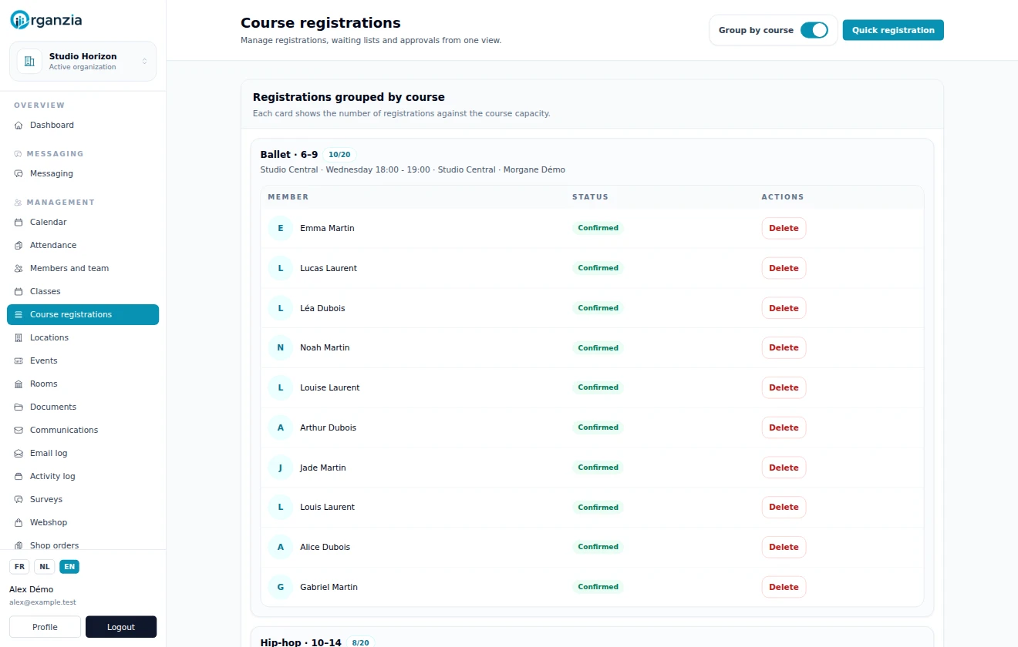Delete Emma Martin's registration
The width and height of the screenshot is (1018, 647).
[784, 228]
